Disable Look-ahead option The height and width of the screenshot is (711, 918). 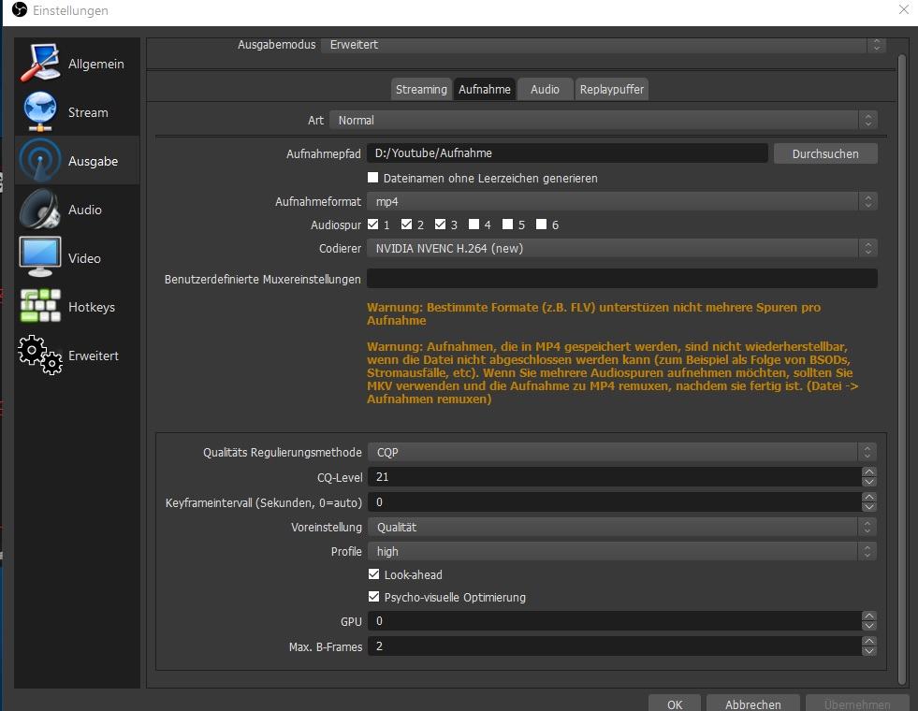coord(374,574)
